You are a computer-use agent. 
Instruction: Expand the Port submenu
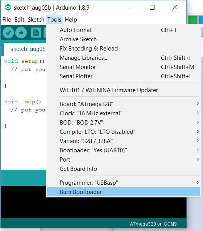(123, 160)
